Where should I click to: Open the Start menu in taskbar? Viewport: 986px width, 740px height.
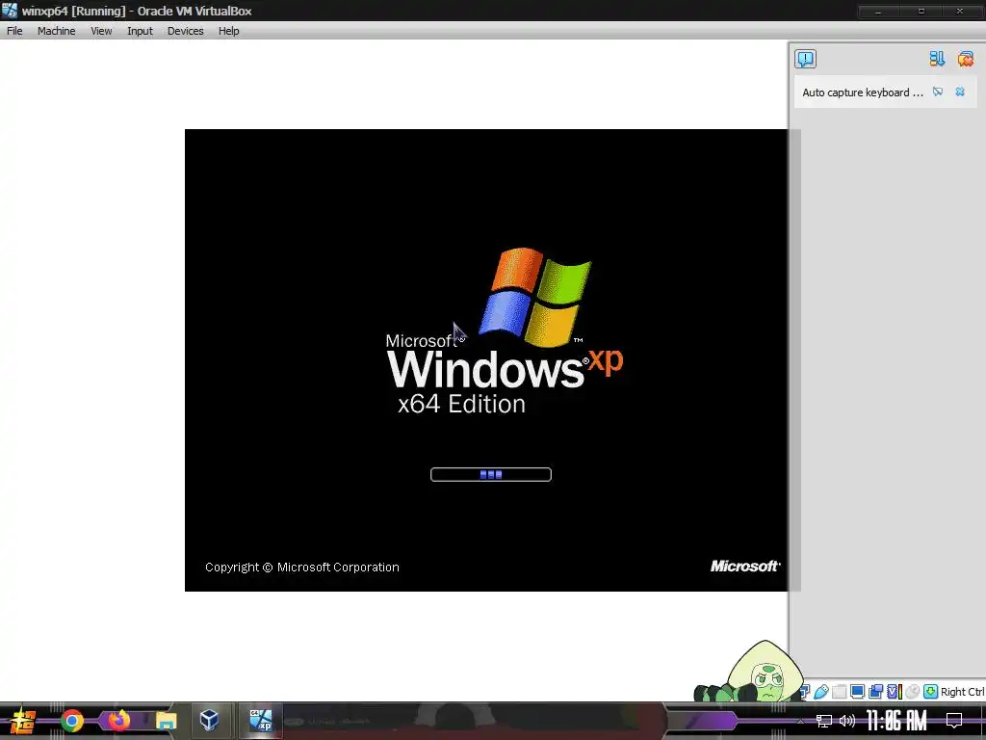[x=21, y=721]
